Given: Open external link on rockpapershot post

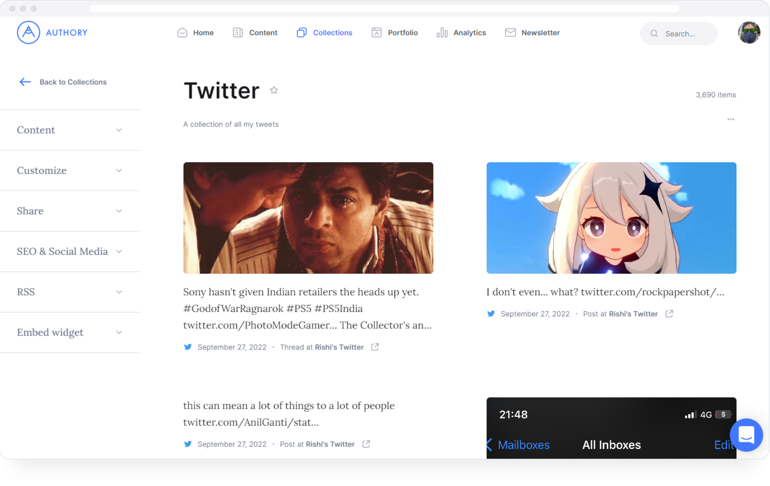Looking at the screenshot, I should (669, 314).
